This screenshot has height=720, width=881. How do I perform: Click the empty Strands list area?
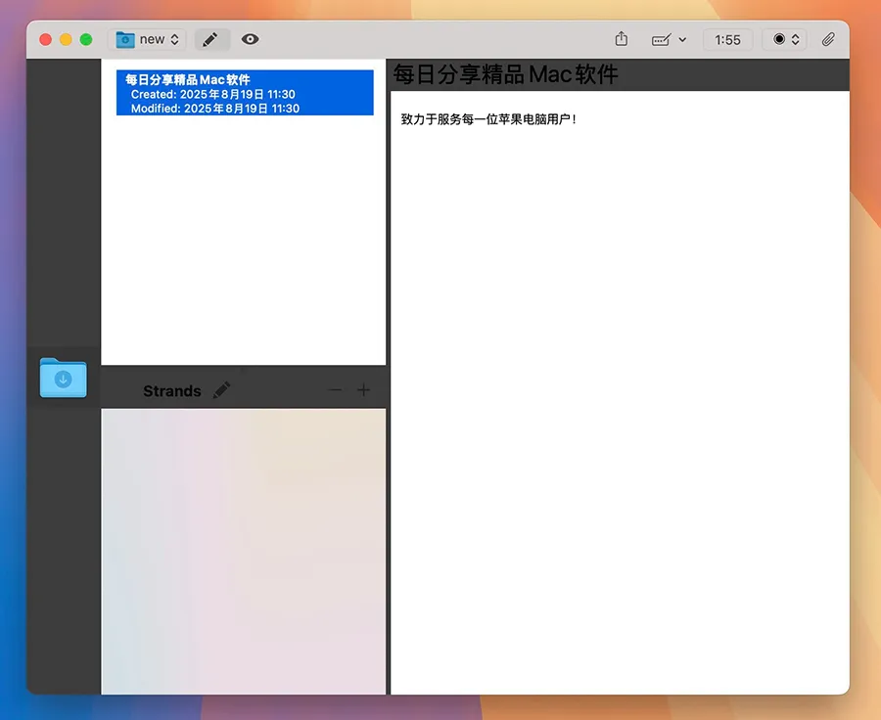tap(243, 548)
